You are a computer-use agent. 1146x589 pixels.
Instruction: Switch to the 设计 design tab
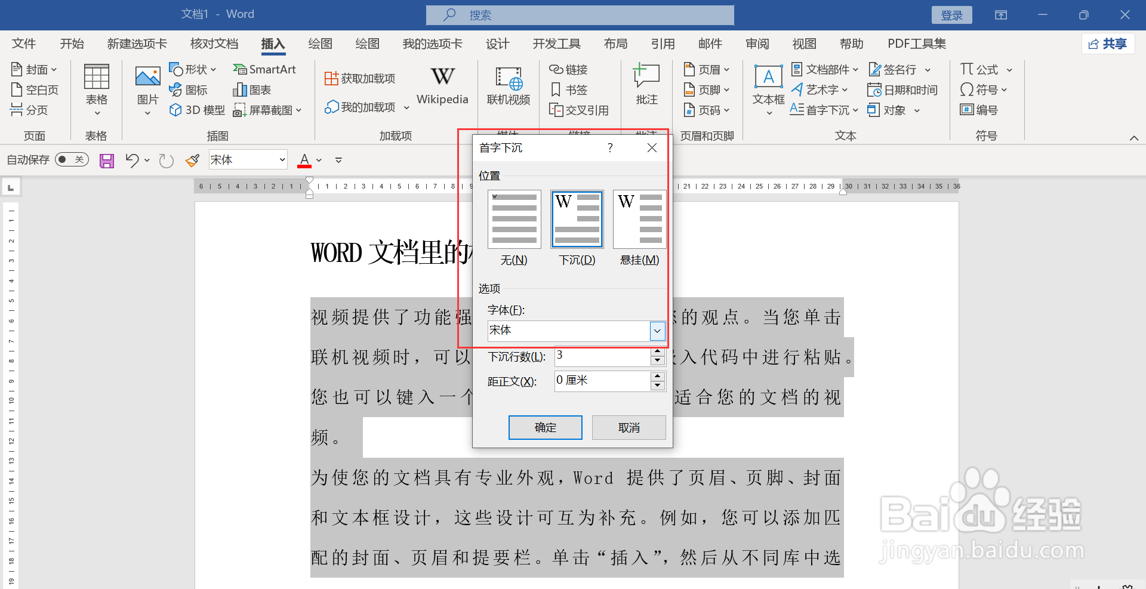pos(497,44)
